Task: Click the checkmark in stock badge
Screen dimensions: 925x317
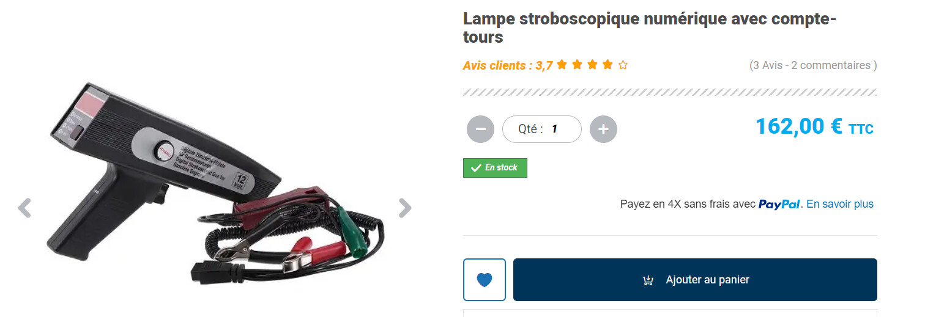Action: [475, 168]
